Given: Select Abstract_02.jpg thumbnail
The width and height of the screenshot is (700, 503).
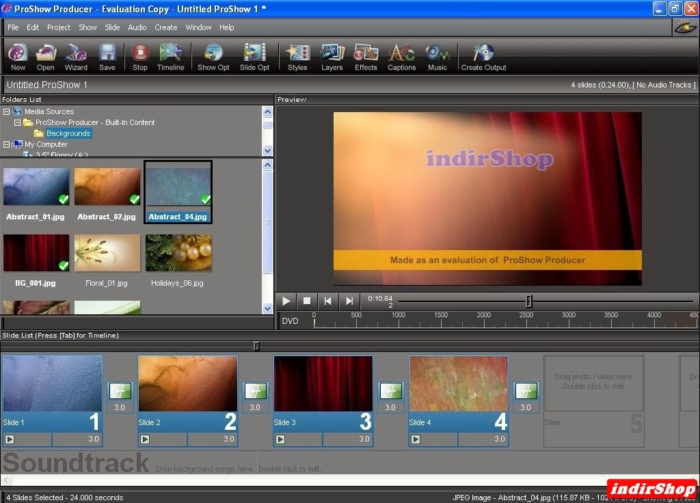Looking at the screenshot, I should click(x=107, y=187).
